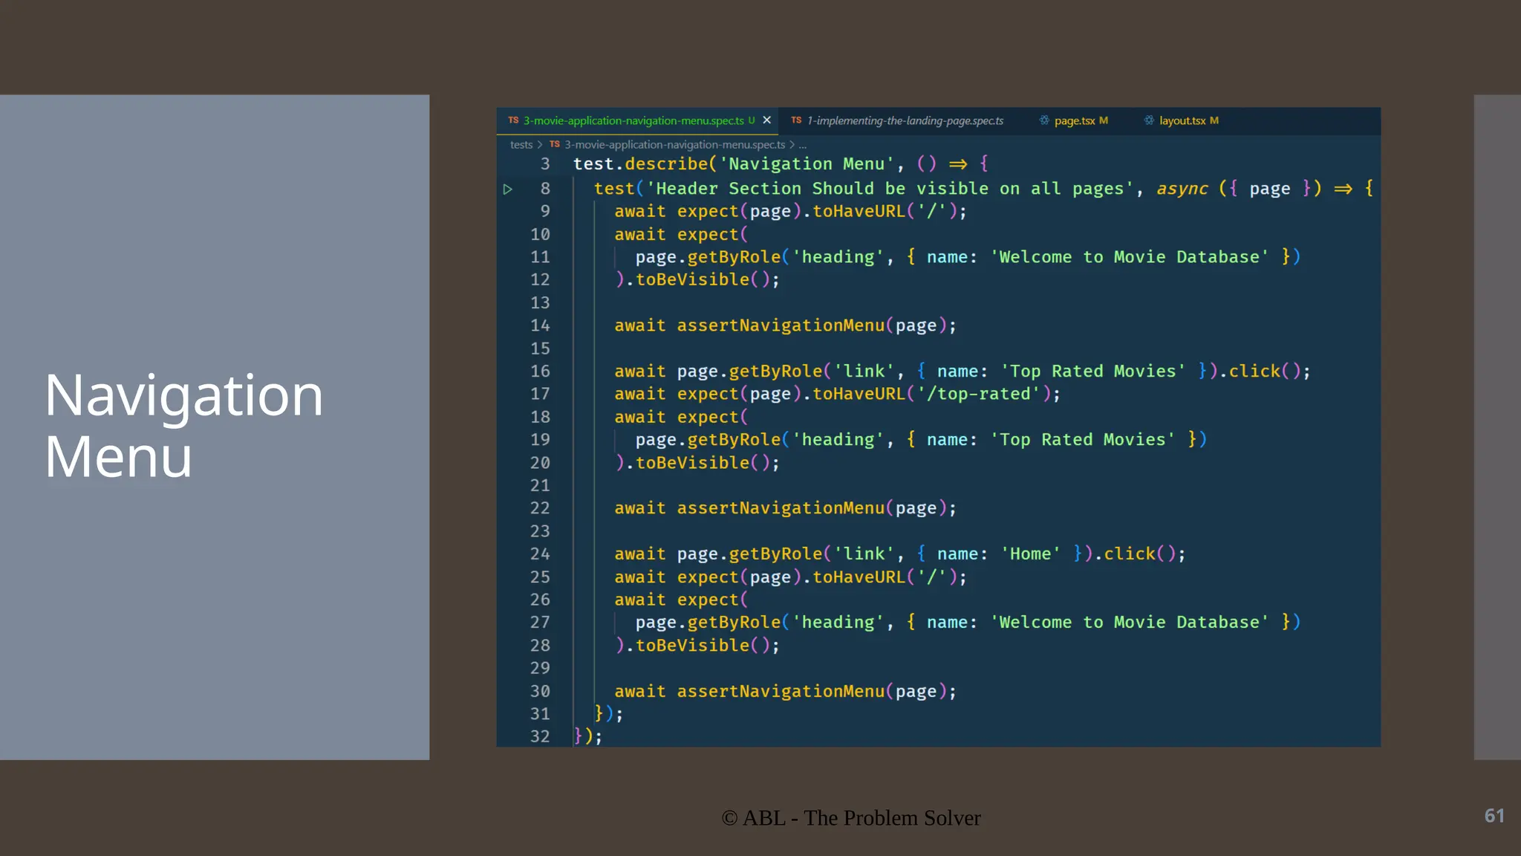Click React icon on page.tsx tab
The image size is (1521, 856).
click(x=1044, y=120)
